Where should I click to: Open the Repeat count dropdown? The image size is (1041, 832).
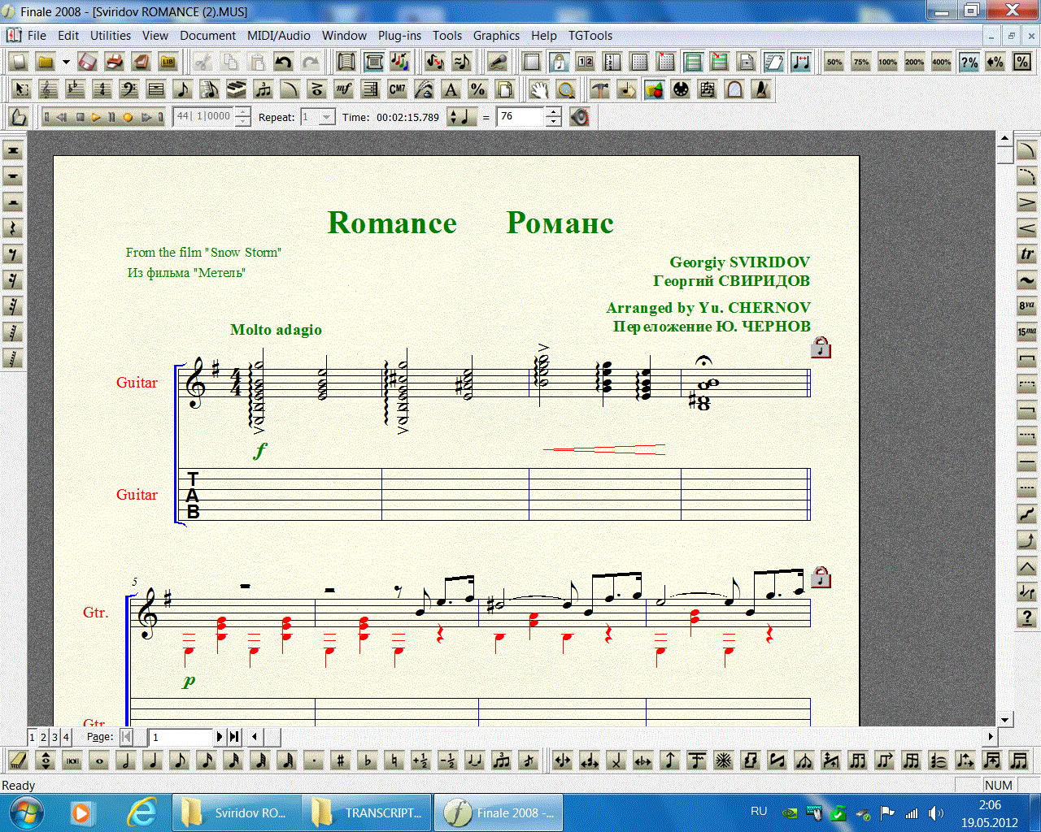(x=326, y=117)
